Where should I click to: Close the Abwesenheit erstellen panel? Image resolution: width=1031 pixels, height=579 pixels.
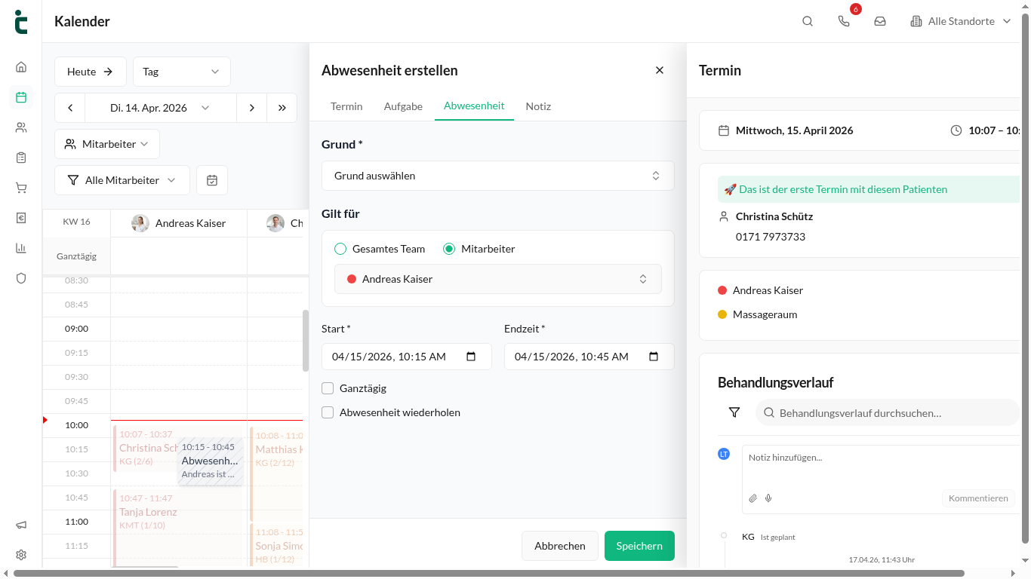click(660, 70)
